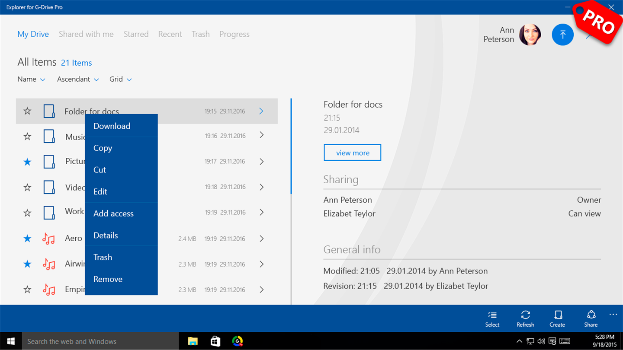Viewport: 623px width, 350px height.
Task: Click the folder icon on the Pictures row
Action: click(x=49, y=162)
